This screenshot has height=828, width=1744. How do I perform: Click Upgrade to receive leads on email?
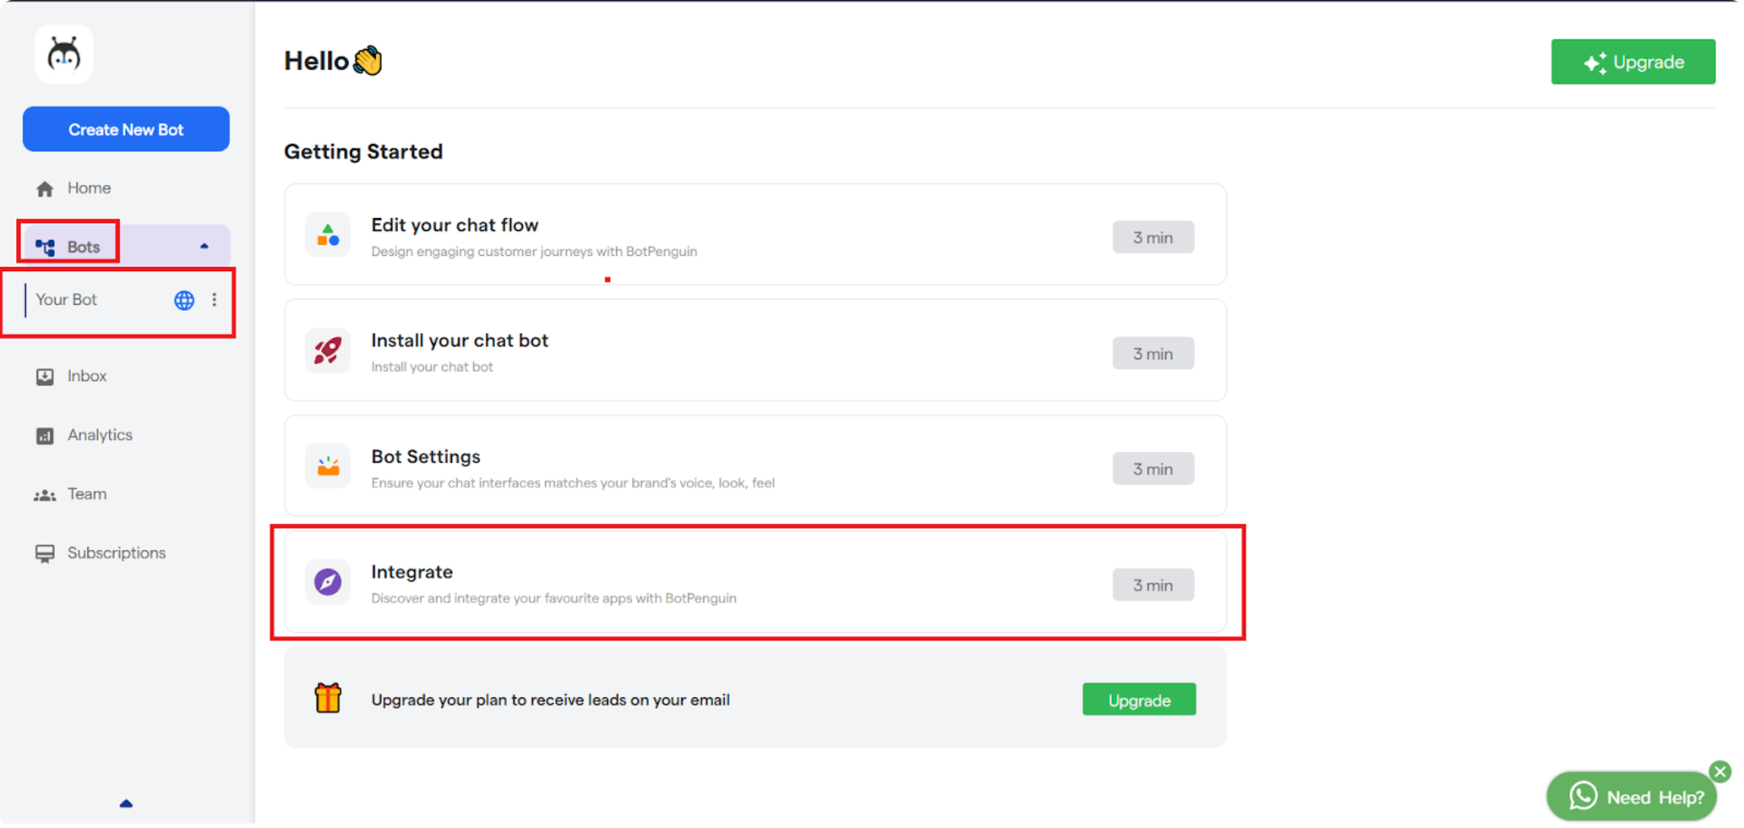1138,699
